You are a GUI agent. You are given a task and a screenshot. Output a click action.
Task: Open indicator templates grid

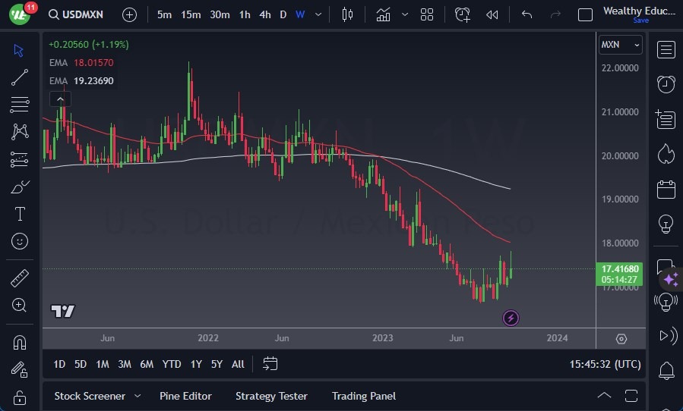coord(427,15)
